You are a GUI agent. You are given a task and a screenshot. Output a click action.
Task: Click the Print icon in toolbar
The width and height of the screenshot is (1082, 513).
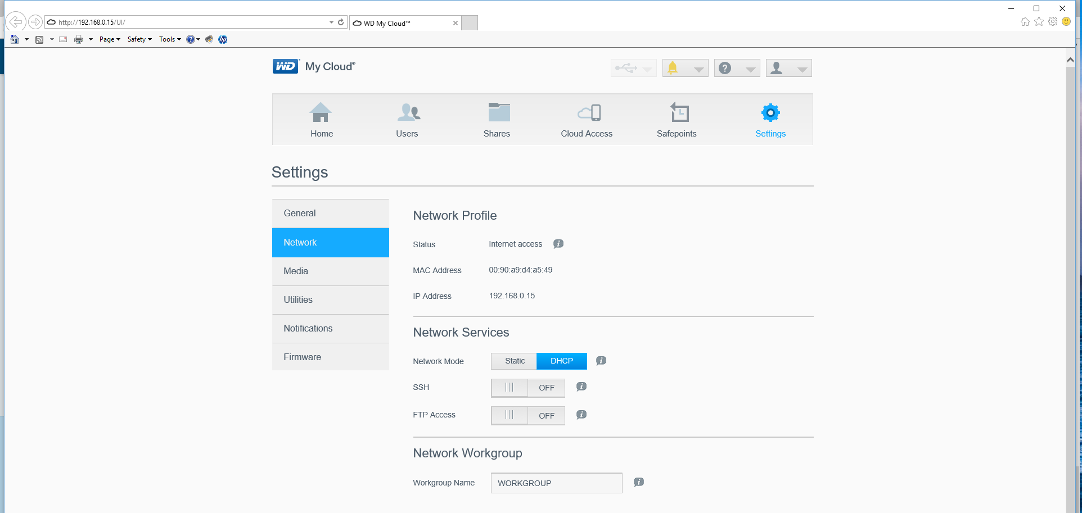79,39
